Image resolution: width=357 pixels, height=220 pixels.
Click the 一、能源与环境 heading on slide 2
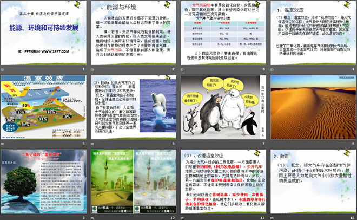tap(115, 7)
